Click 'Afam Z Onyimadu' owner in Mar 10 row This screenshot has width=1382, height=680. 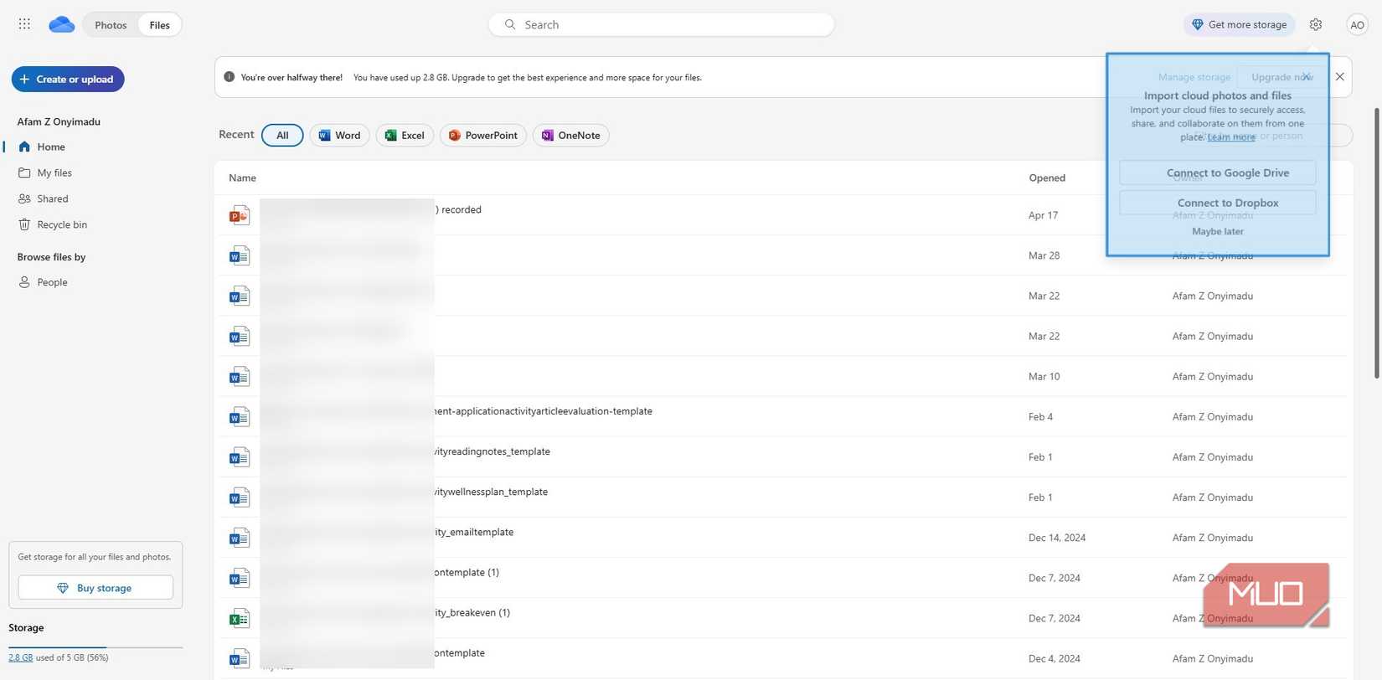point(1212,376)
